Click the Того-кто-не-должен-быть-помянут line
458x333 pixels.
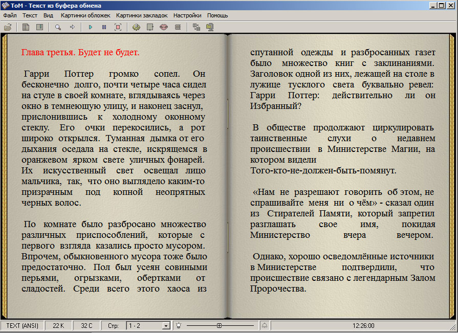point(323,171)
